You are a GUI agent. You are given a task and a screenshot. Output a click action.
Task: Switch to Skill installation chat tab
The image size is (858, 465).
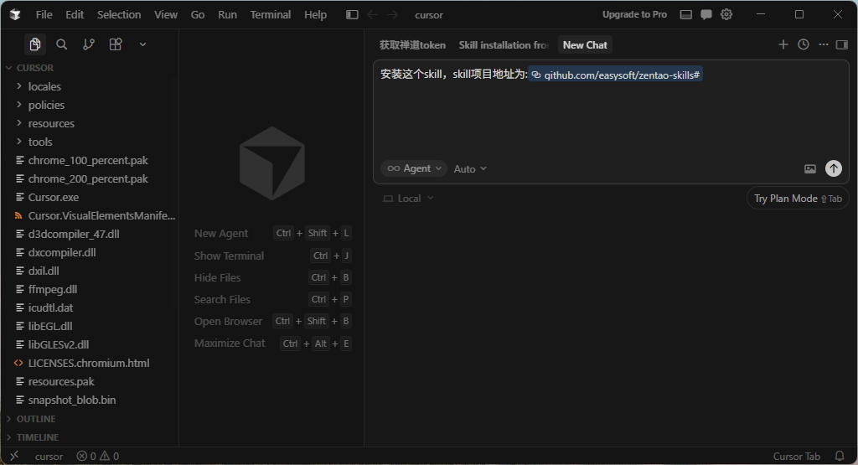504,45
